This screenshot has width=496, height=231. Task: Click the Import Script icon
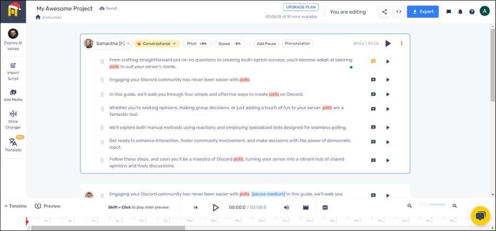point(13,71)
